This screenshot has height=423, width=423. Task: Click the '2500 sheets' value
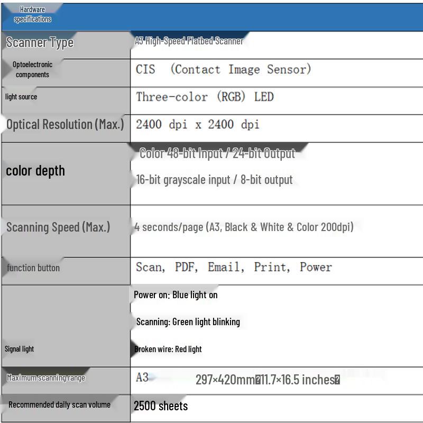(x=161, y=406)
